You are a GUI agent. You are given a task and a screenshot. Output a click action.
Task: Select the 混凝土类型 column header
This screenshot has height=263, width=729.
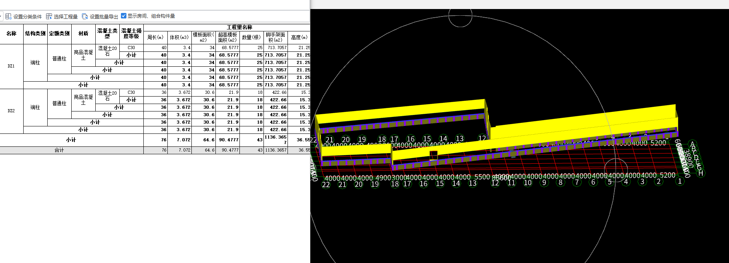108,34
